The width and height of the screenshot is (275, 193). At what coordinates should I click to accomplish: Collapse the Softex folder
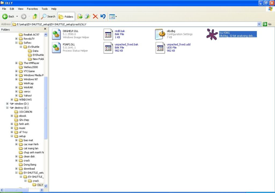point(16,43)
